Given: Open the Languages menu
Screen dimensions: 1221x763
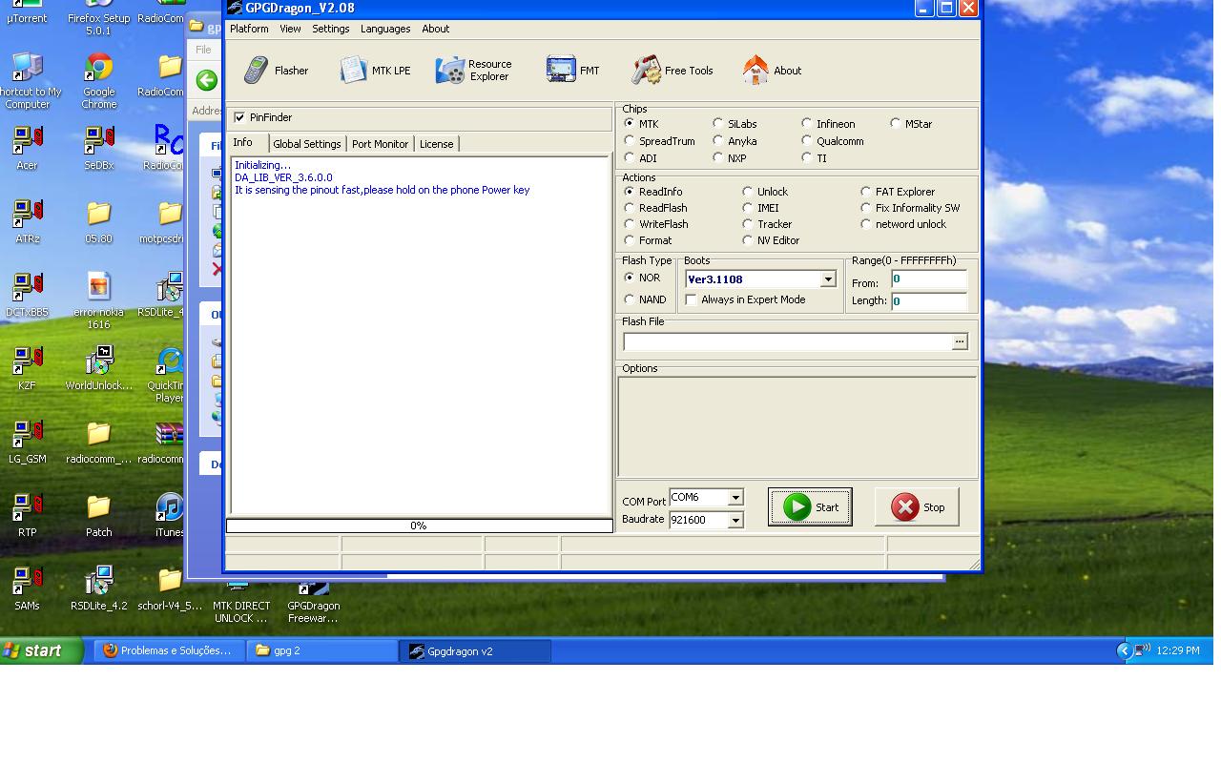Looking at the screenshot, I should (385, 29).
